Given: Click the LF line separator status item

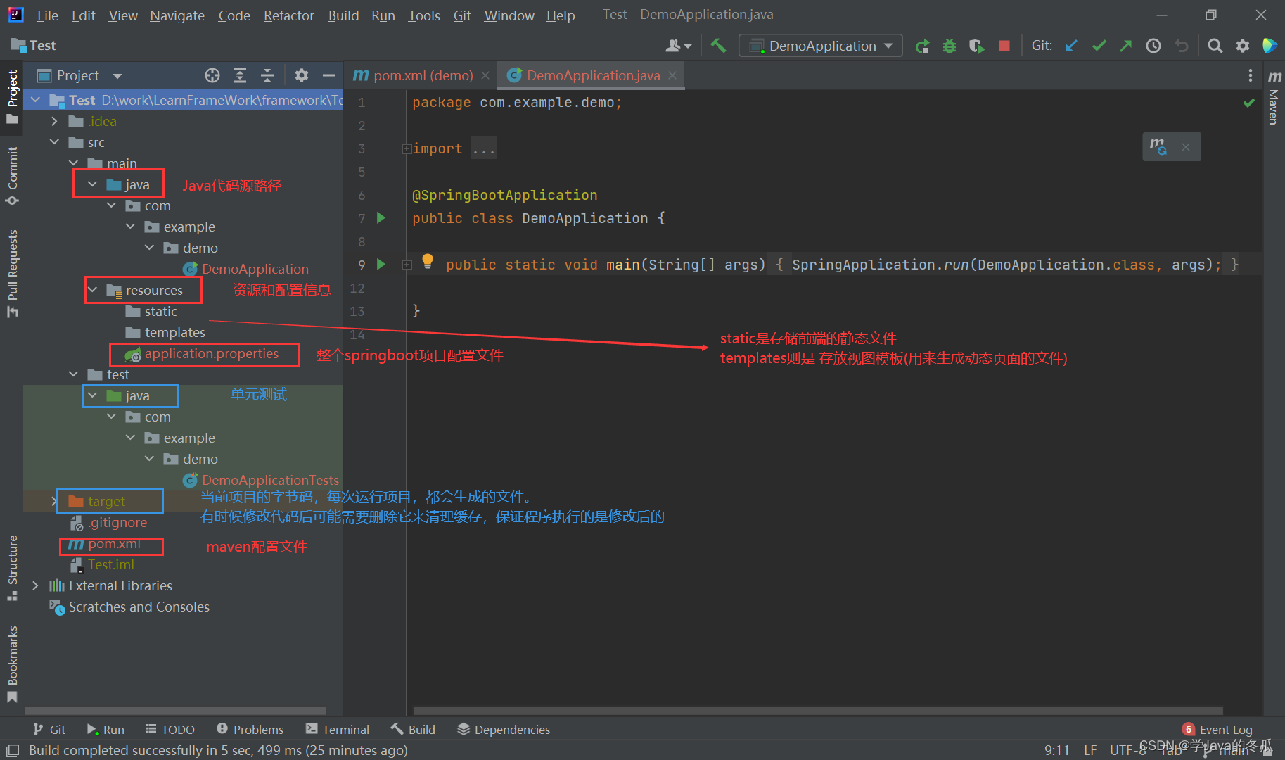Looking at the screenshot, I should click(1090, 750).
